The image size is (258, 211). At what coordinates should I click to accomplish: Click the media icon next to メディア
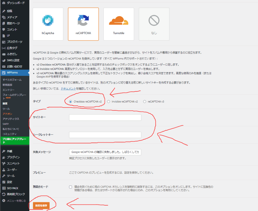[4, 17]
